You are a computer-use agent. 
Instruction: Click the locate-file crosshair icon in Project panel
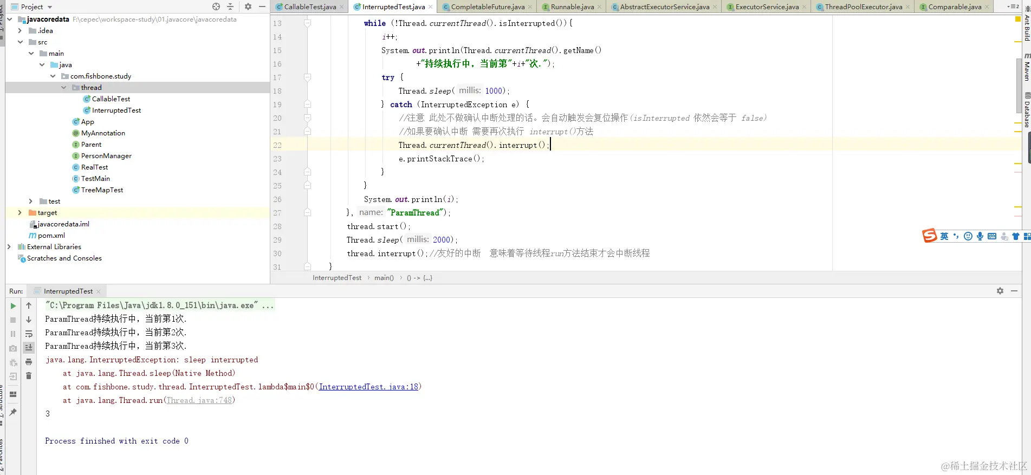(216, 6)
